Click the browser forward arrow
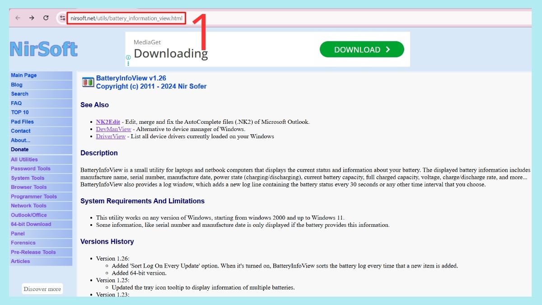Image resolution: width=542 pixels, height=305 pixels. pos(32,18)
